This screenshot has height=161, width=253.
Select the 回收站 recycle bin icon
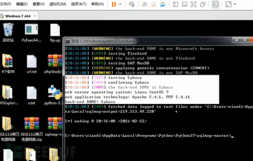coord(8,32)
